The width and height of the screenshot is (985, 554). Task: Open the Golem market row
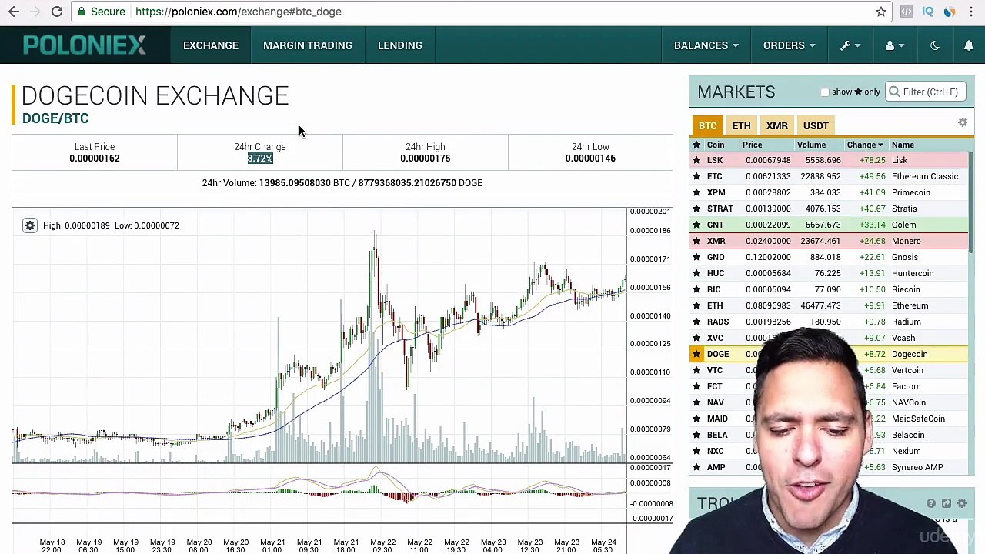[828, 225]
